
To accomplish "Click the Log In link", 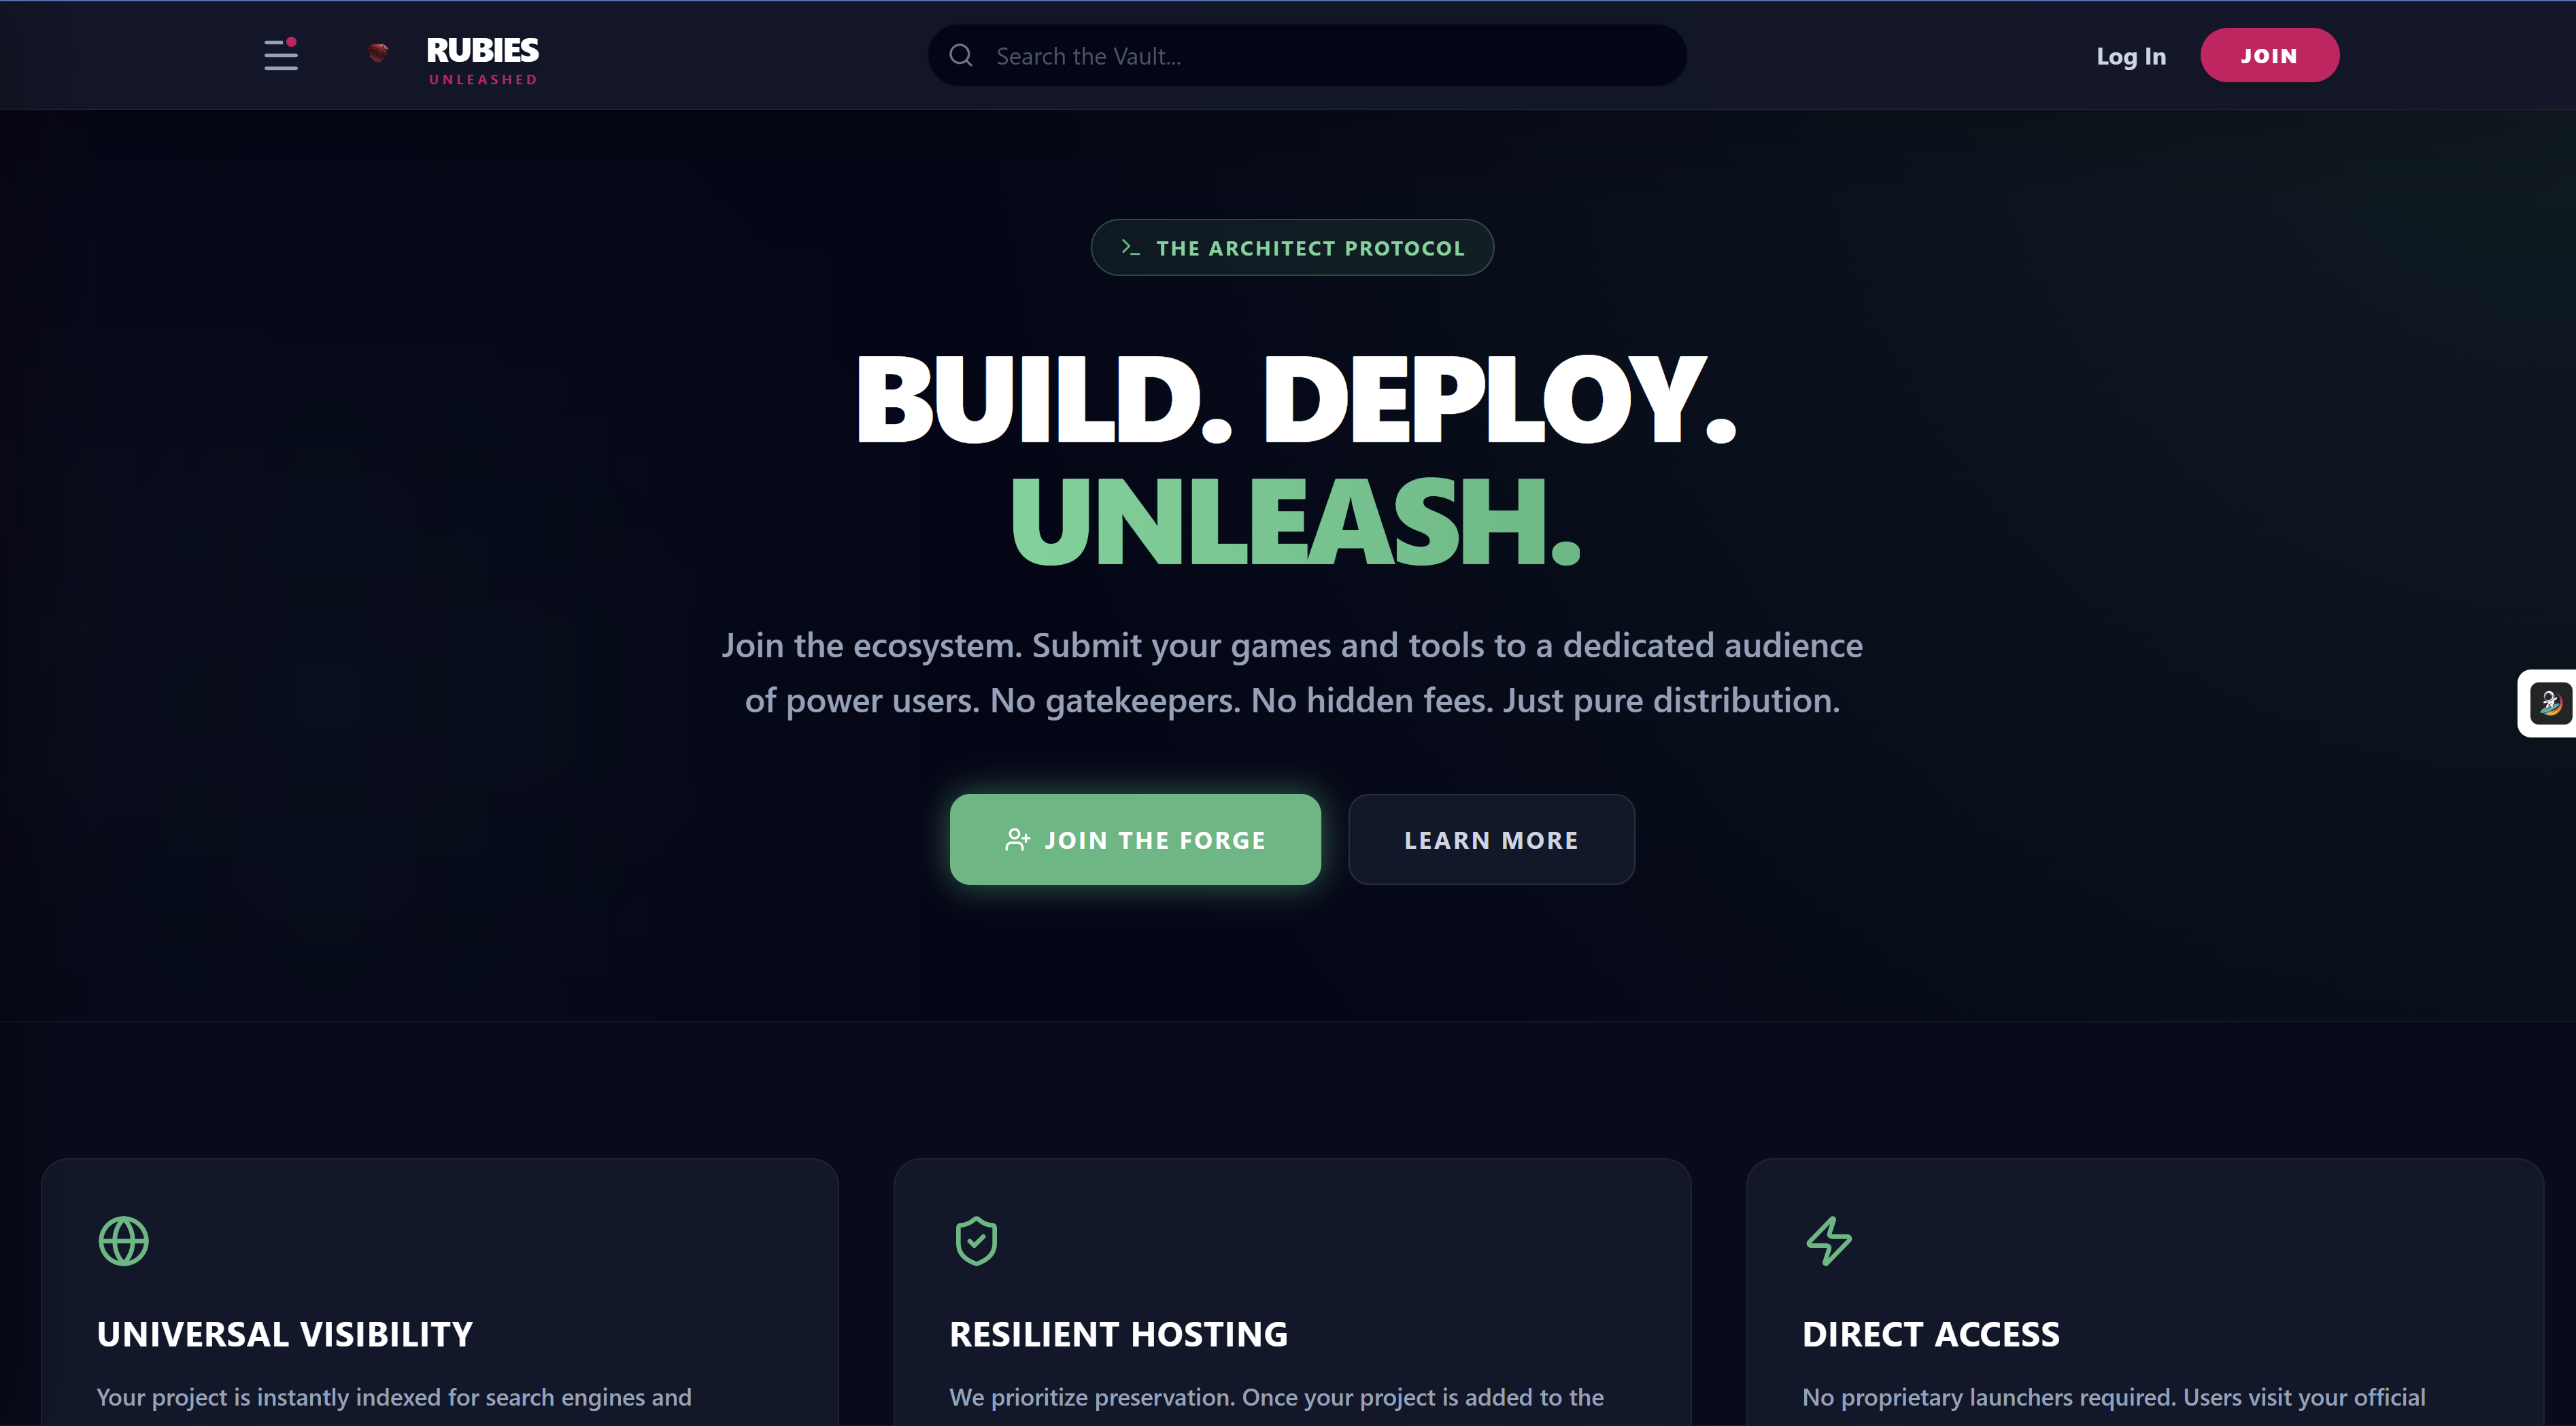I will [x=2131, y=56].
